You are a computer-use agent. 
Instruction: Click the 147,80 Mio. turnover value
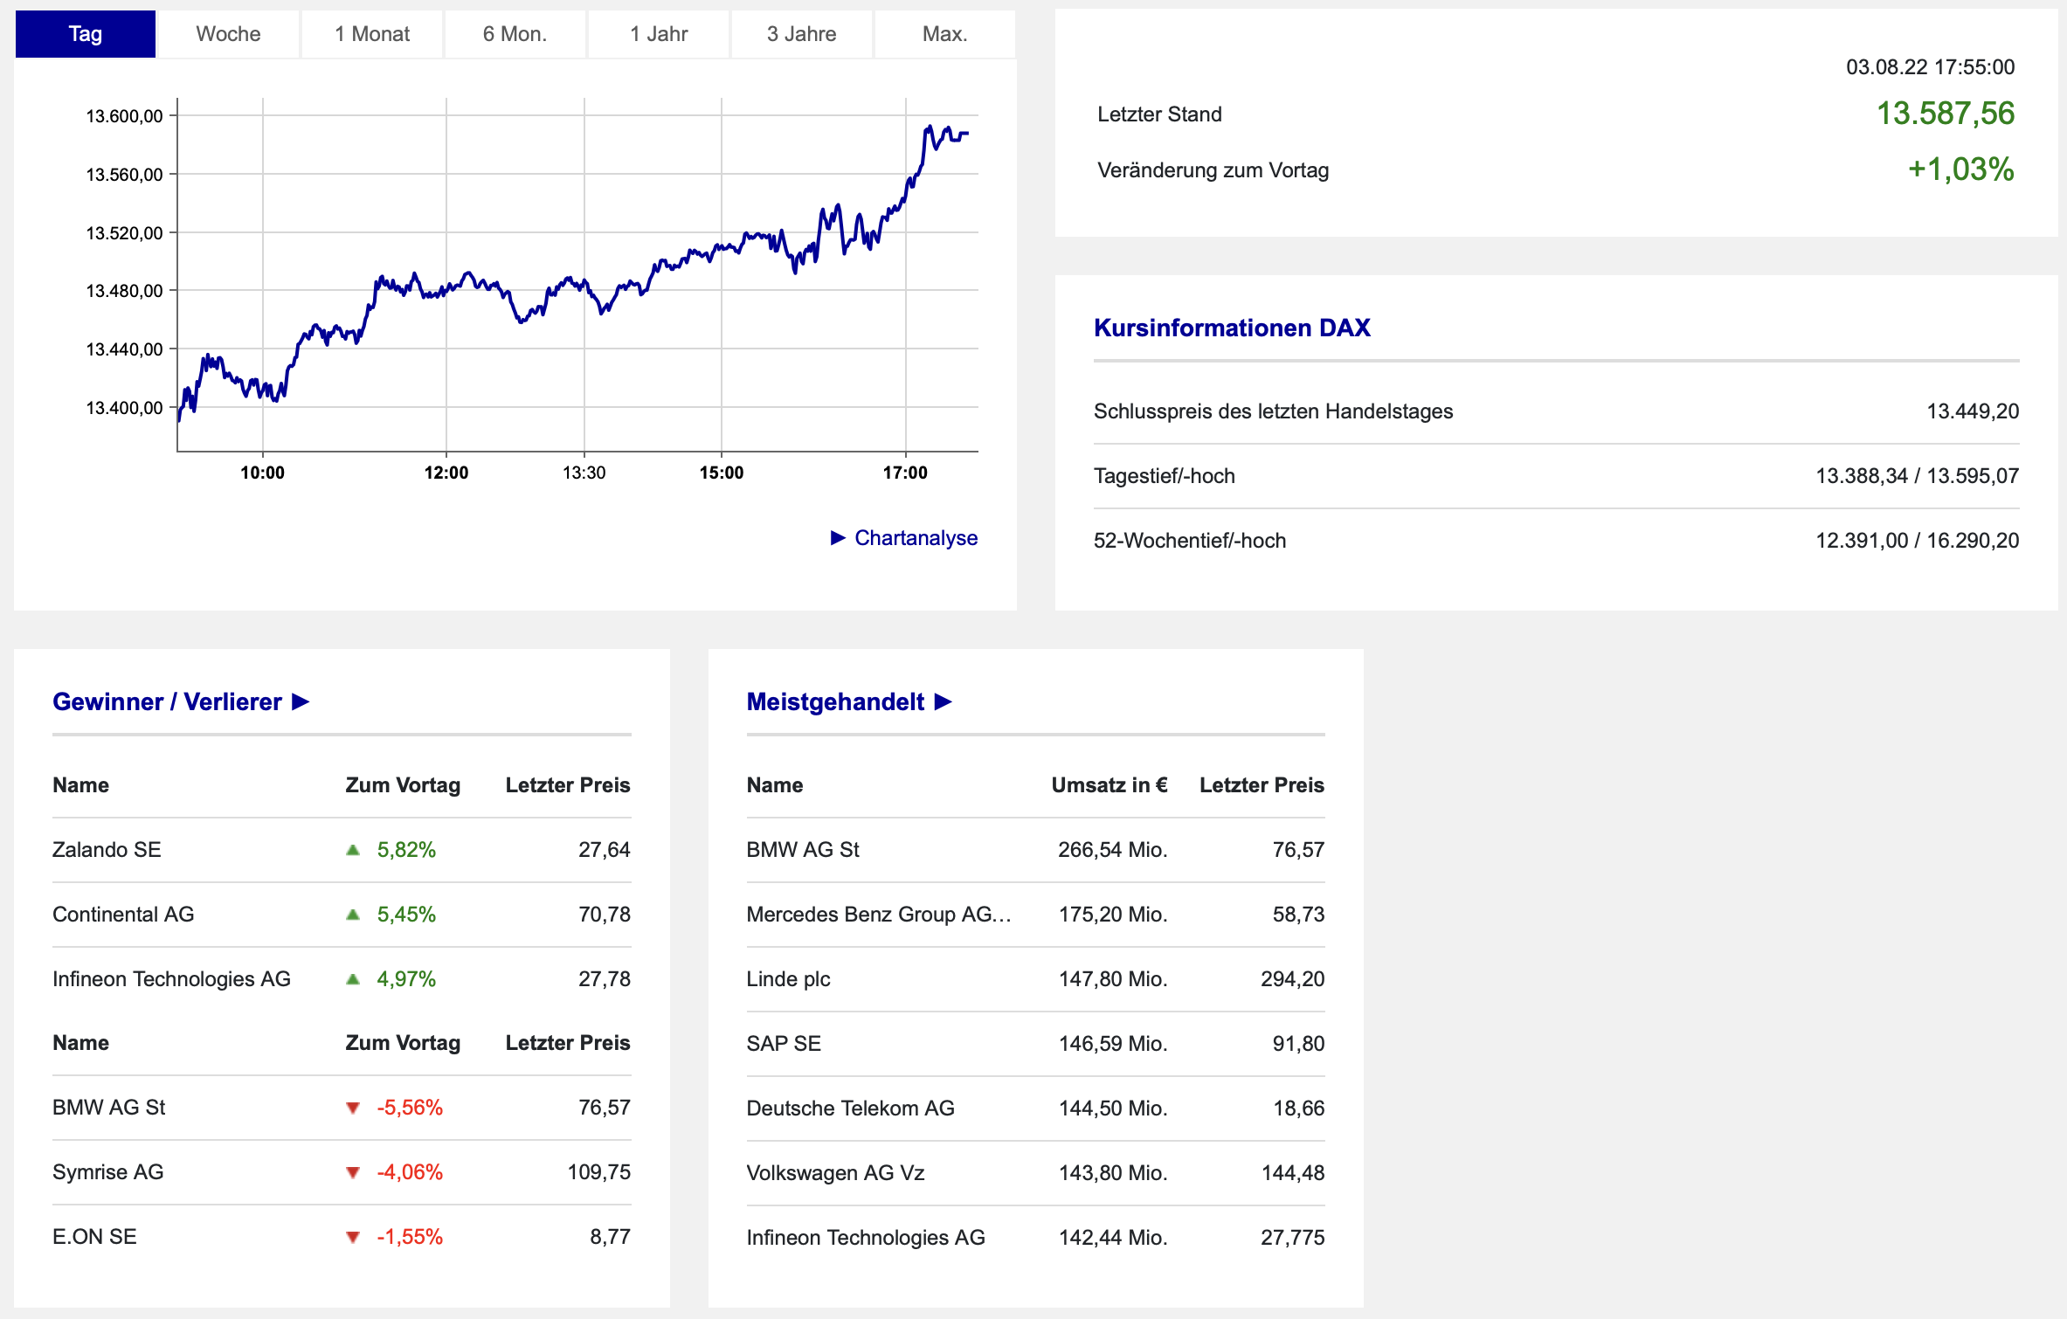tap(1113, 979)
